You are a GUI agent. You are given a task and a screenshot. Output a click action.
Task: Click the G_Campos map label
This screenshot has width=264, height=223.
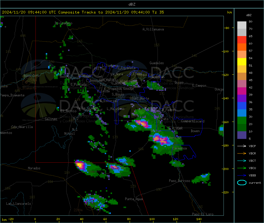pyautogui.click(x=199, y=86)
